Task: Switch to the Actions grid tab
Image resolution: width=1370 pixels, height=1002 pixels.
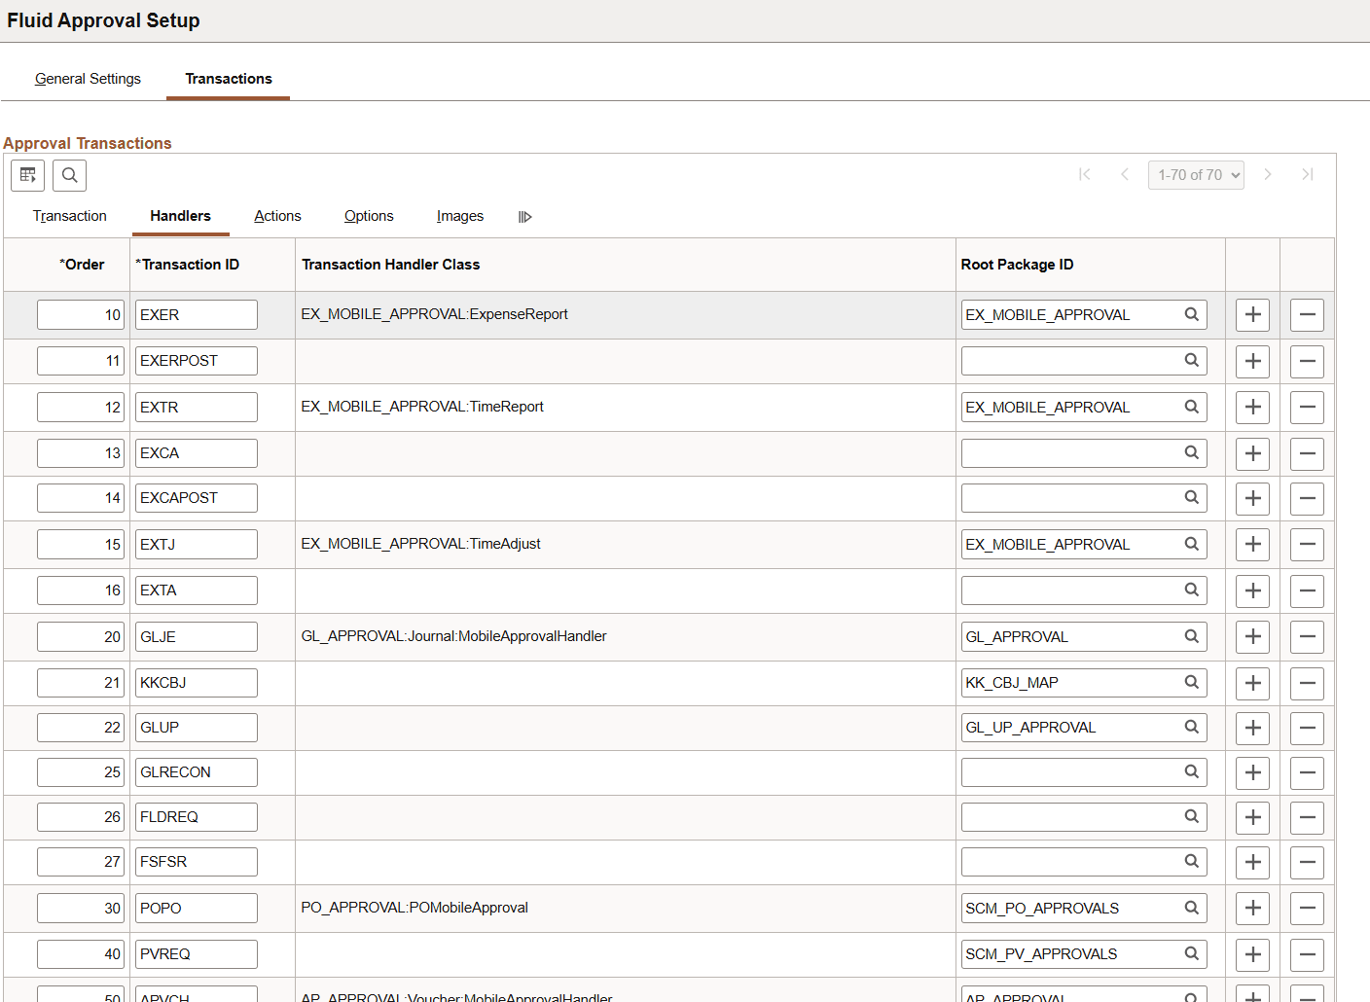Action: tap(277, 216)
